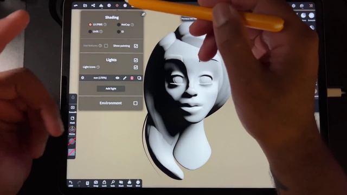Open the history panel icon
347x195 pixels.
tap(87, 183)
